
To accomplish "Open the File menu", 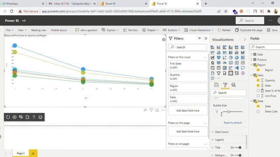I will click(10, 30).
